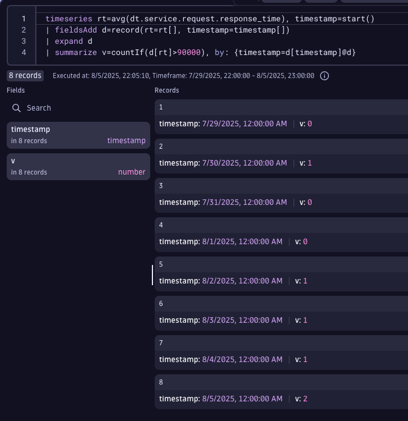Click the summarize countIf line in the editor
This screenshot has height=421, width=408.
(x=201, y=52)
